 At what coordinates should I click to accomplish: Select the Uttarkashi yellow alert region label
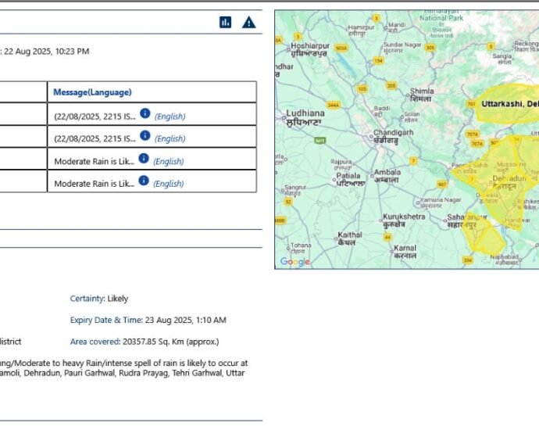pyautogui.click(x=509, y=104)
